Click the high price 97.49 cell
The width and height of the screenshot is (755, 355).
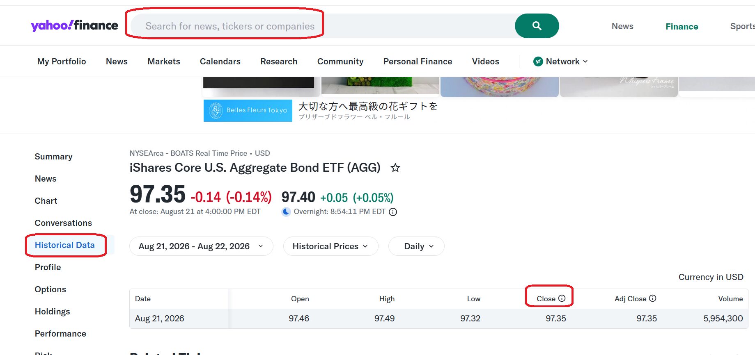pos(384,319)
